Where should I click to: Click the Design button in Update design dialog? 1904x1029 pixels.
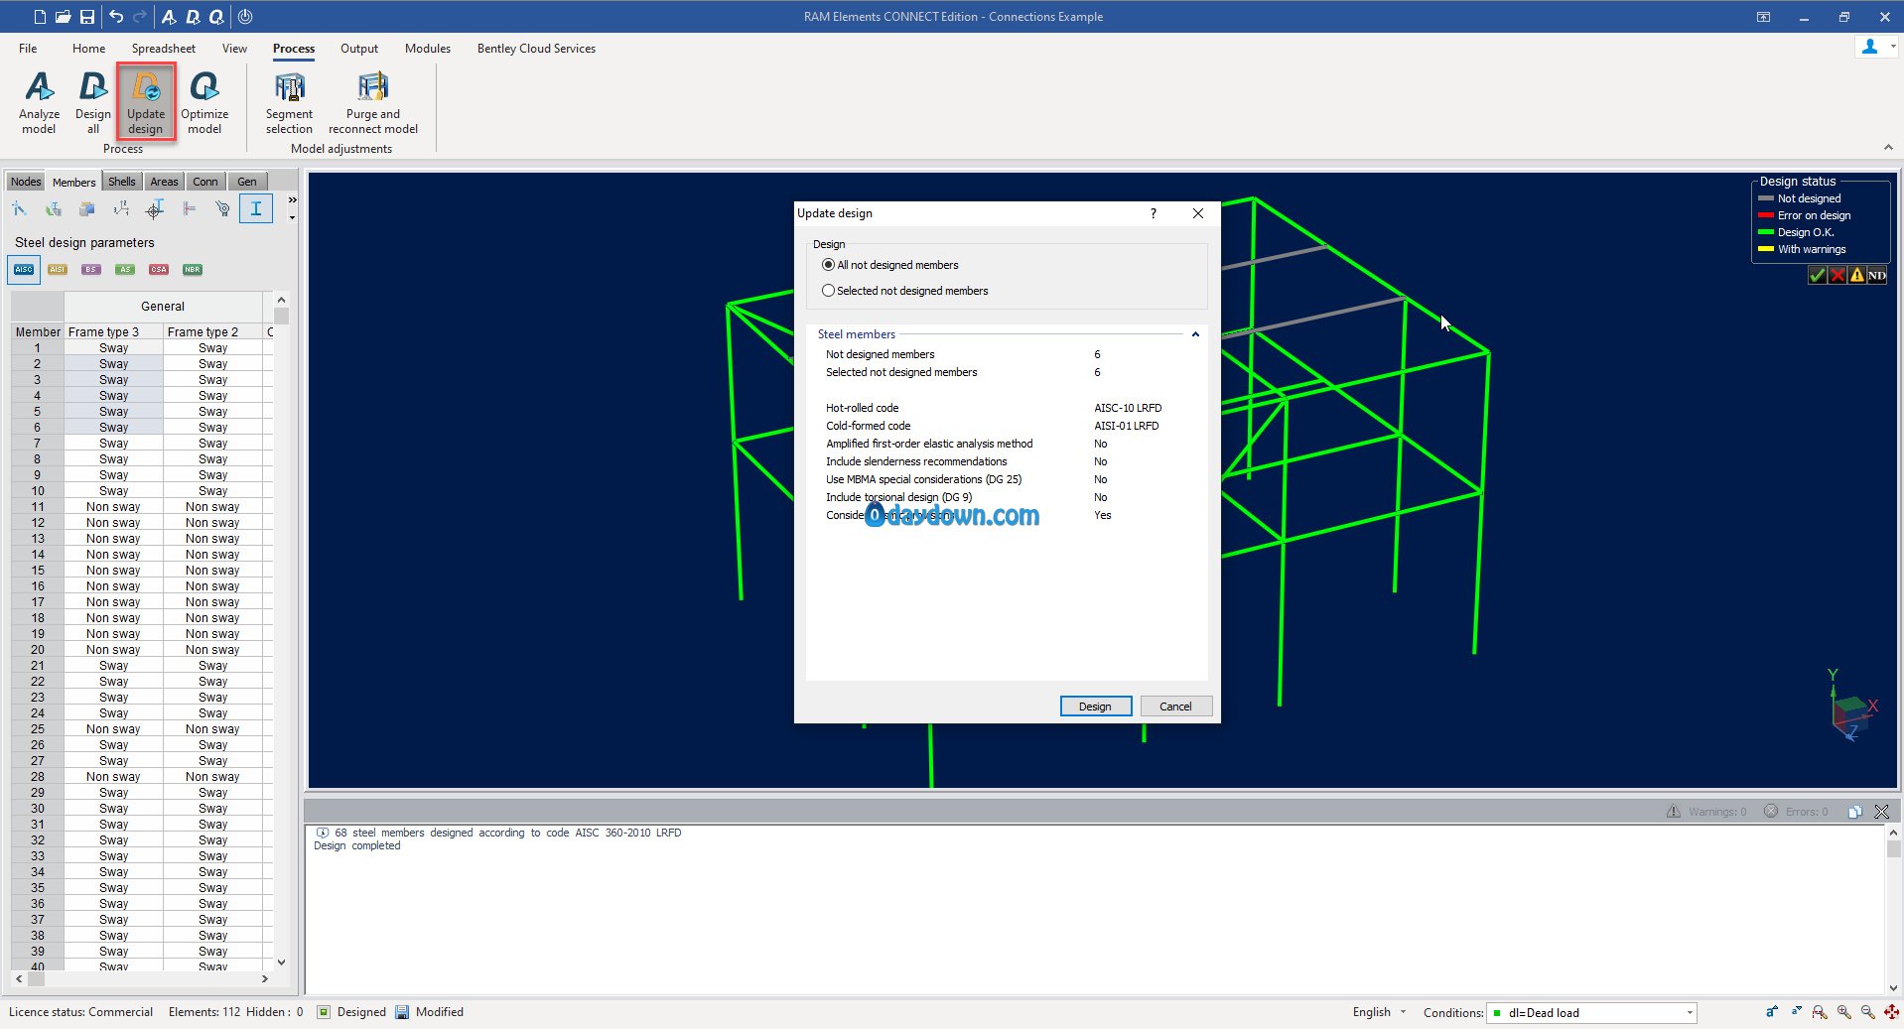pos(1096,706)
